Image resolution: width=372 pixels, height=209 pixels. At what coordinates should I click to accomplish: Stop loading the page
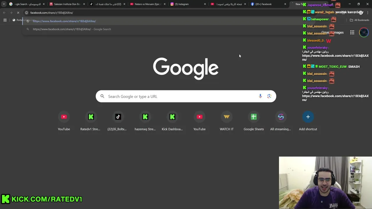point(18,13)
